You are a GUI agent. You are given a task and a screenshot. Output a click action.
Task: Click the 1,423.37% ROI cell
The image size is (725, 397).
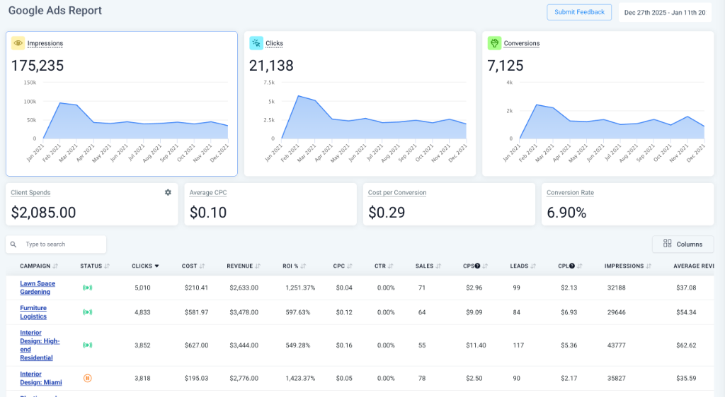tap(300, 378)
